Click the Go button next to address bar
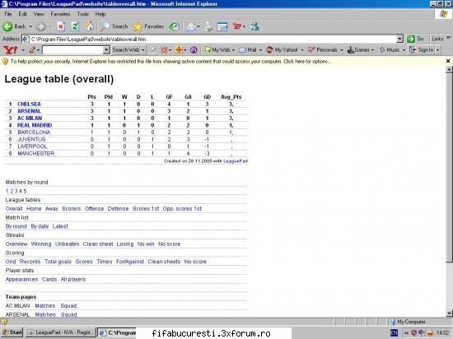 pyautogui.click(x=416, y=39)
